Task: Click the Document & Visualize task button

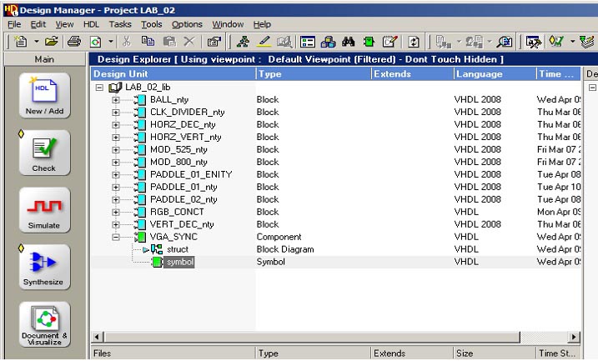Action: click(45, 324)
